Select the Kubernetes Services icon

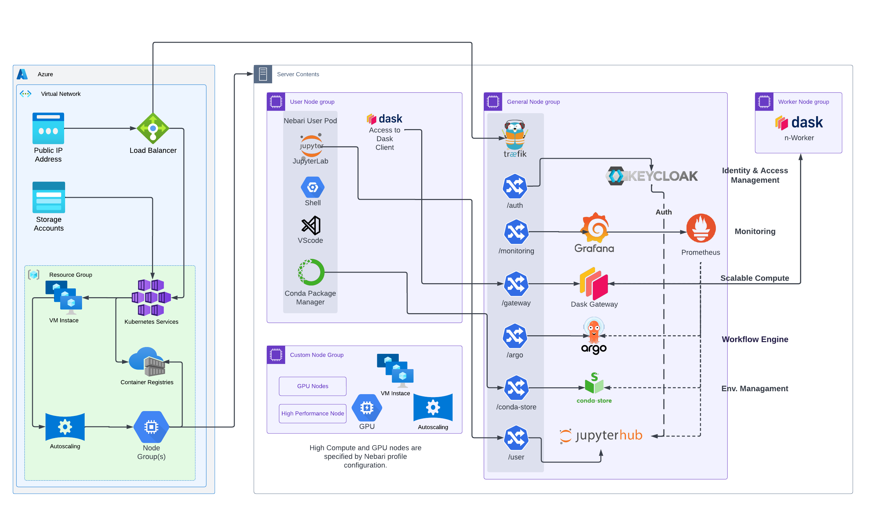tap(151, 298)
